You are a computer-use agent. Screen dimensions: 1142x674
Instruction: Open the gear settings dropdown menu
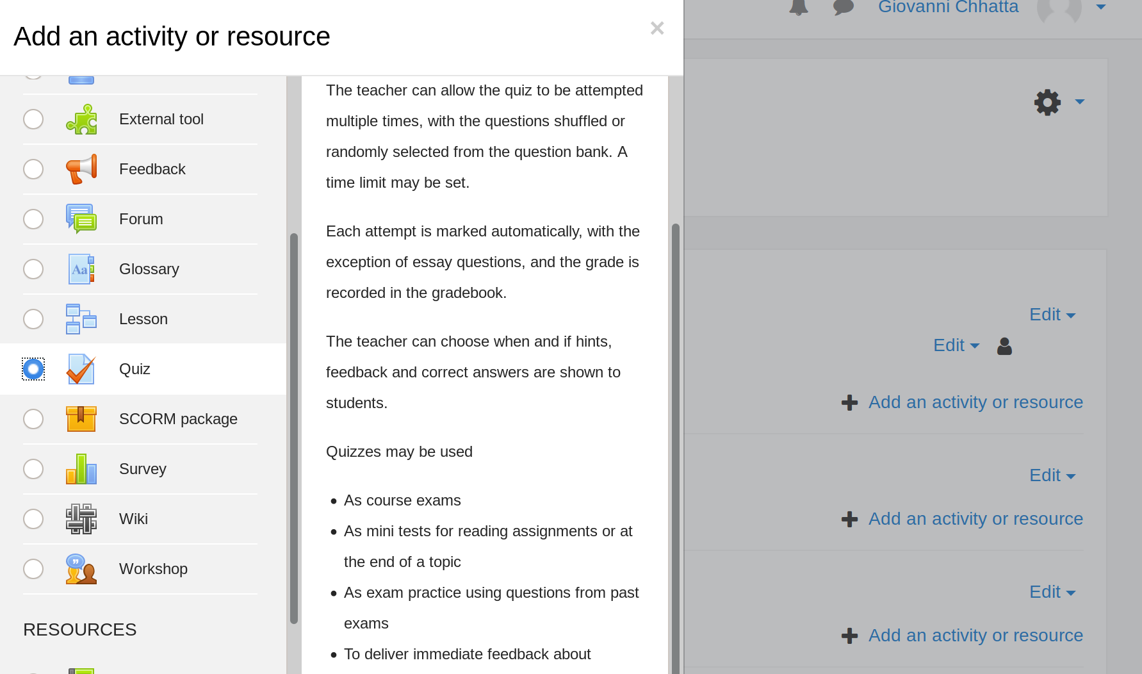pyautogui.click(x=1058, y=103)
